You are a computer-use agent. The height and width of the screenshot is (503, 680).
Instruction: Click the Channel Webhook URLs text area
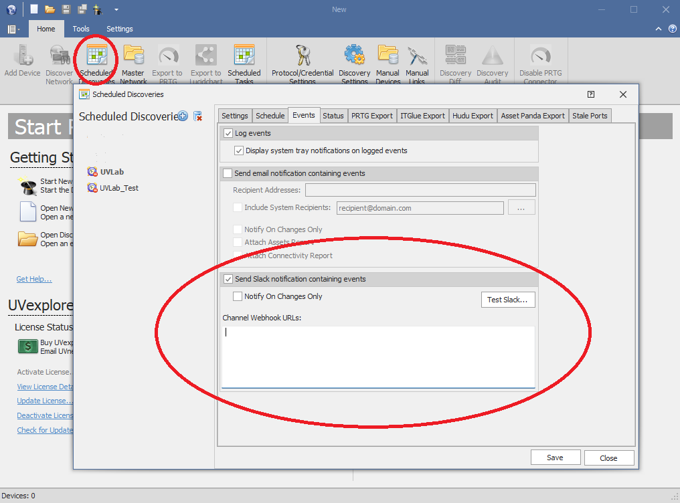tap(378, 357)
